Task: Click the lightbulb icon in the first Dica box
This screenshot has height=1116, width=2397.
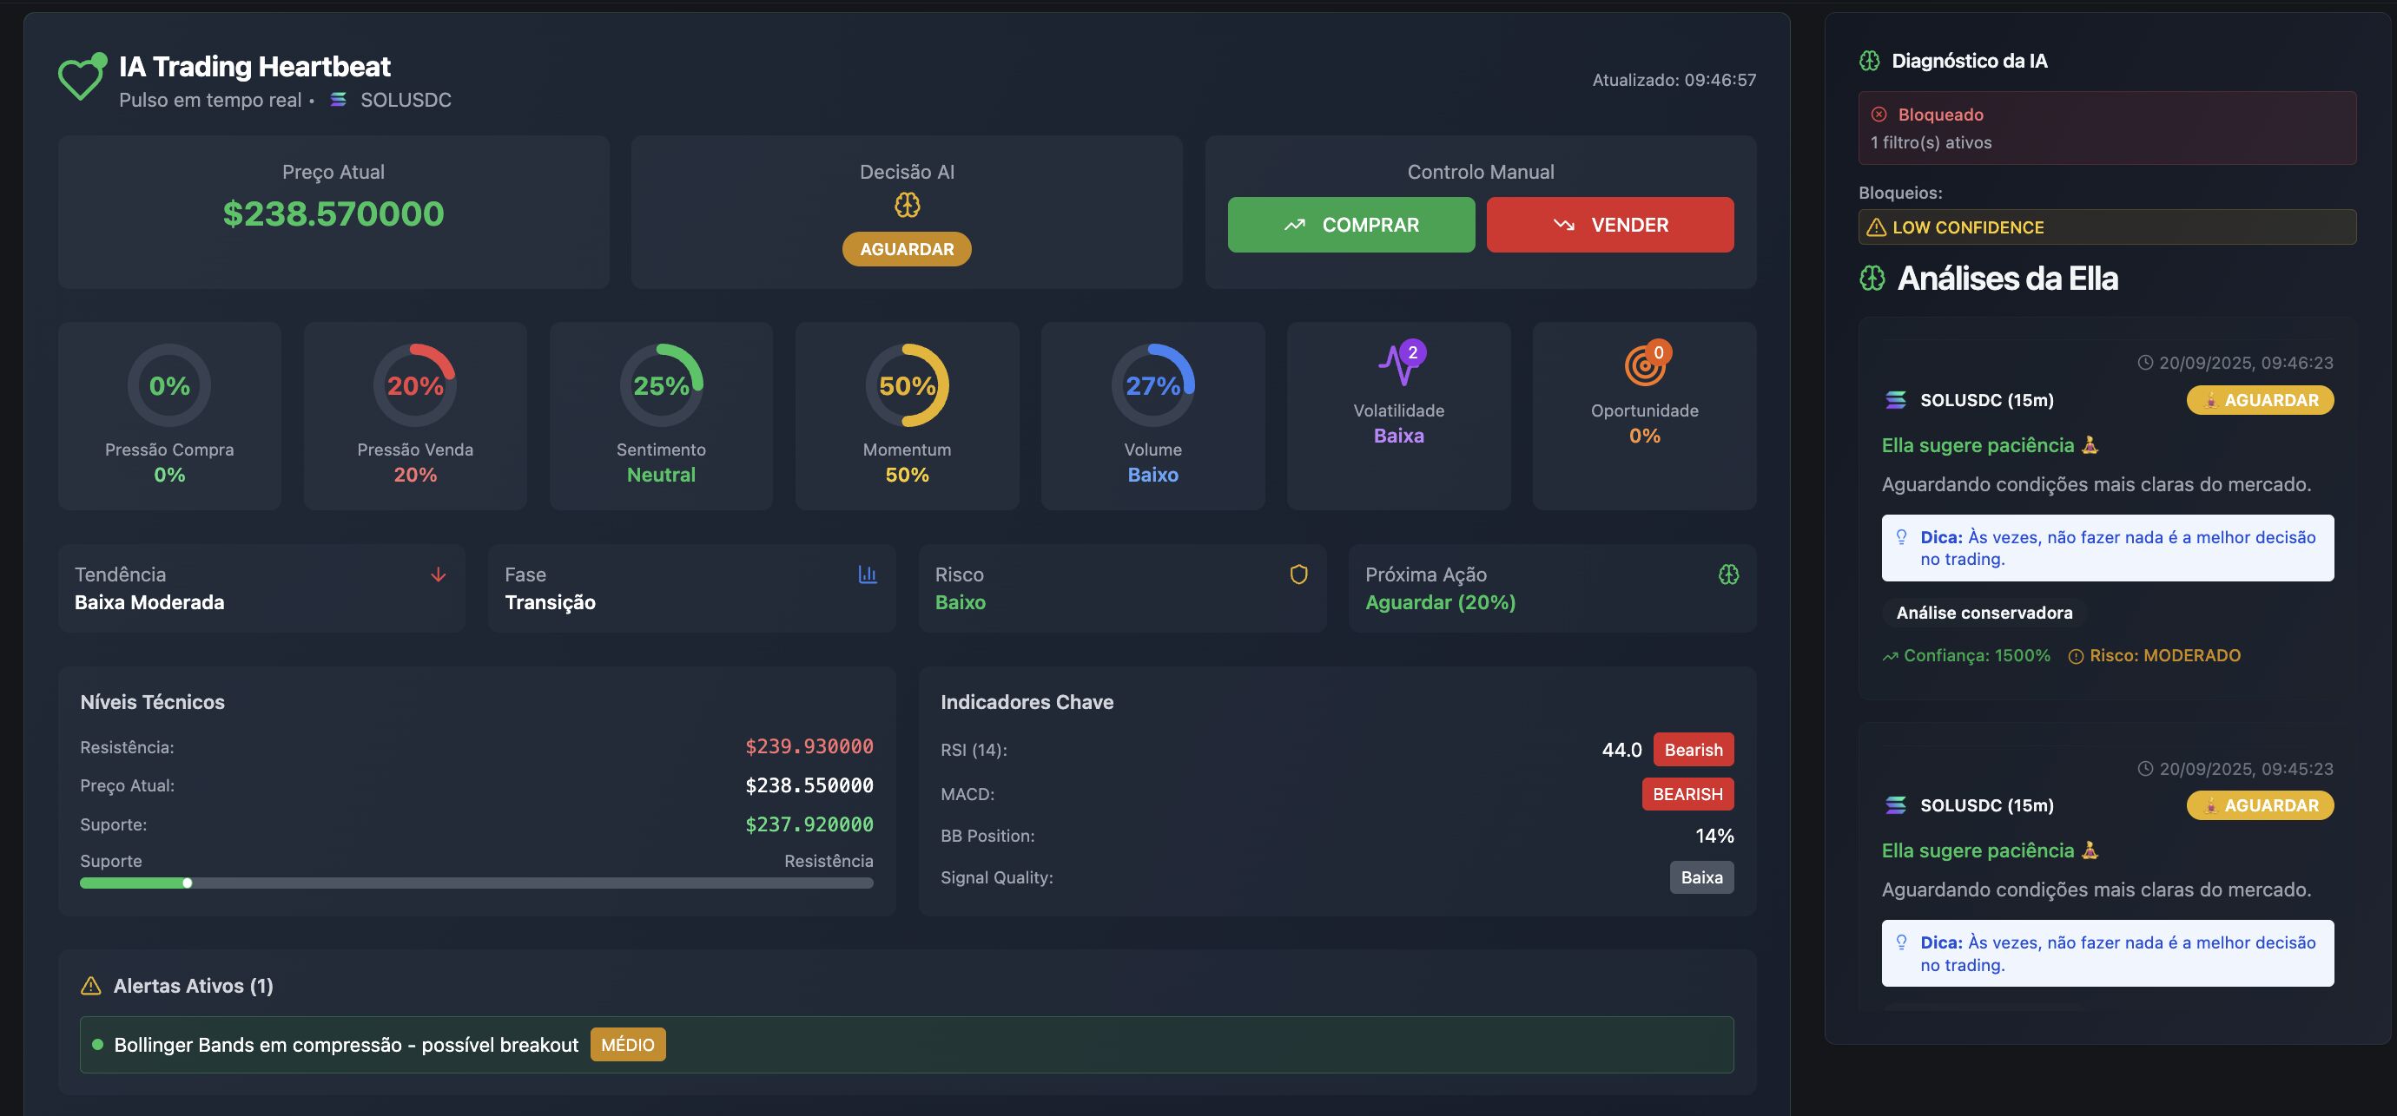Action: pos(1901,536)
